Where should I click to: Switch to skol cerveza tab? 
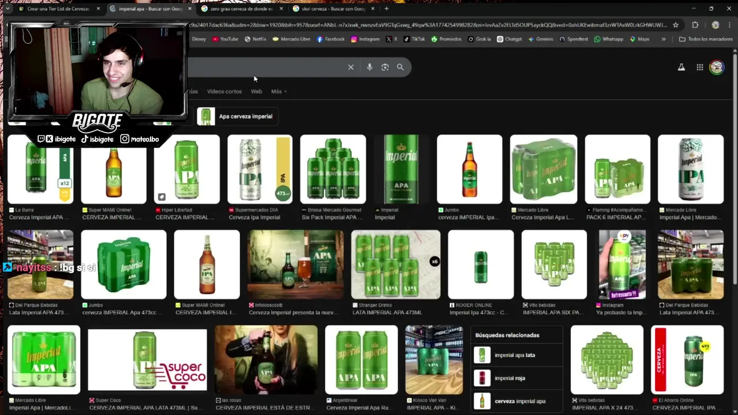click(333, 9)
